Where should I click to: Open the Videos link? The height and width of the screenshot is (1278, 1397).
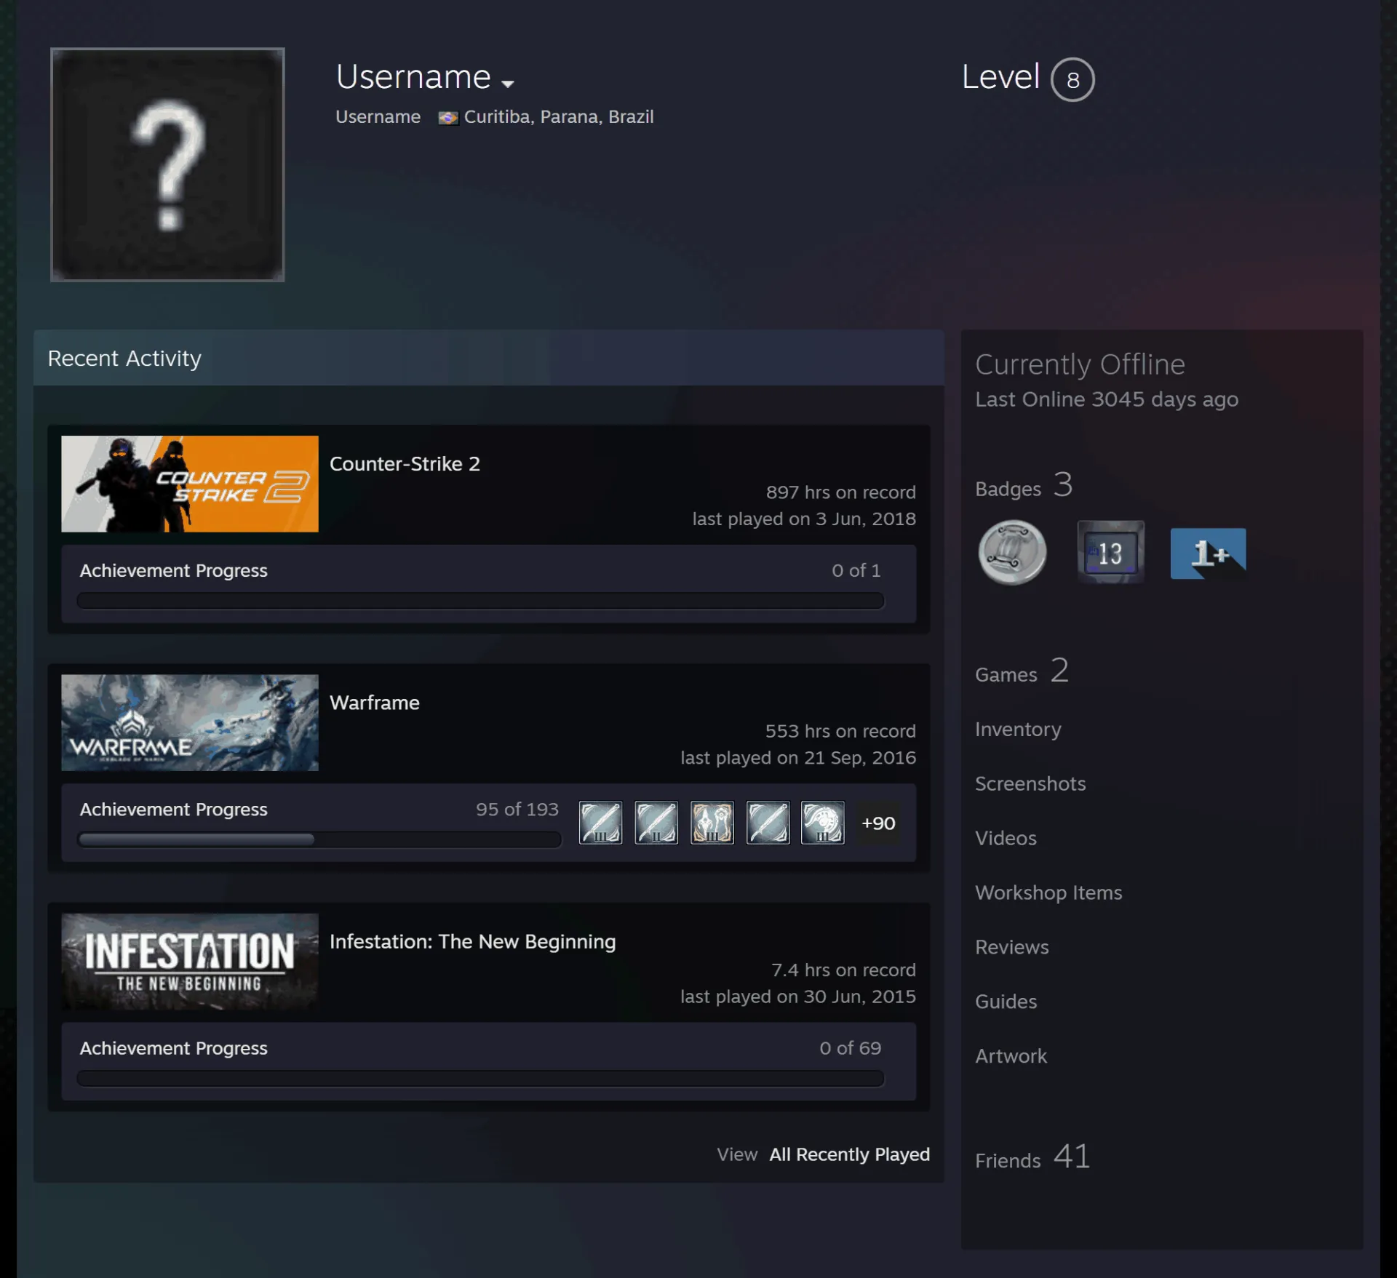pyautogui.click(x=1006, y=838)
